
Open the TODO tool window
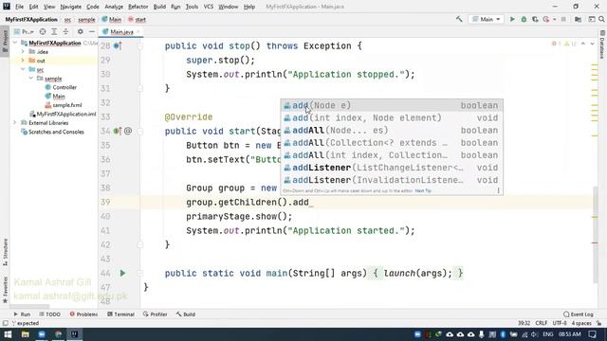[x=50, y=314]
